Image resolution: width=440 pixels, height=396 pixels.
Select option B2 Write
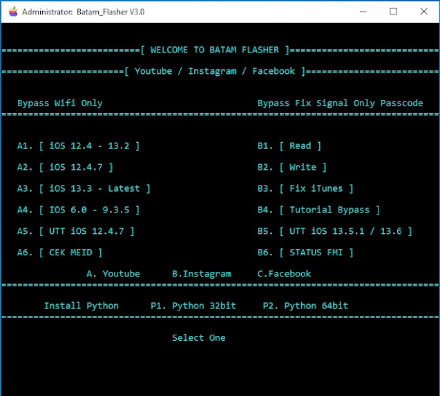292,168
